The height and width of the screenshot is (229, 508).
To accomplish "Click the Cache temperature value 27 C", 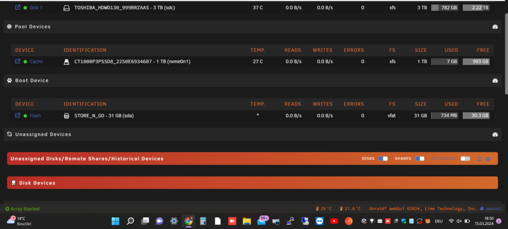I will [x=258, y=61].
